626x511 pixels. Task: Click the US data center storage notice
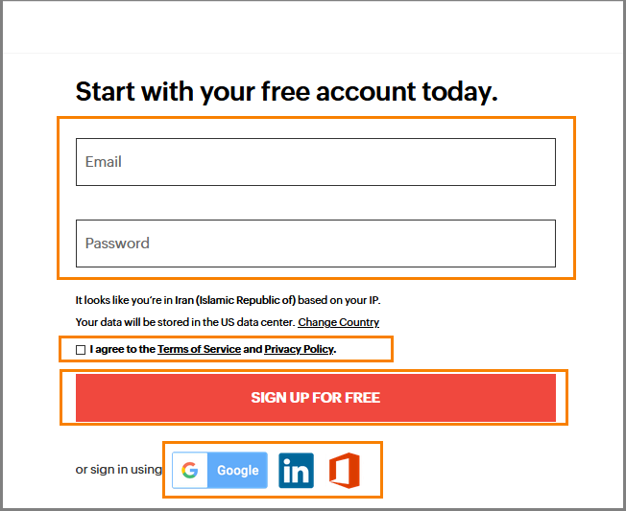183,322
